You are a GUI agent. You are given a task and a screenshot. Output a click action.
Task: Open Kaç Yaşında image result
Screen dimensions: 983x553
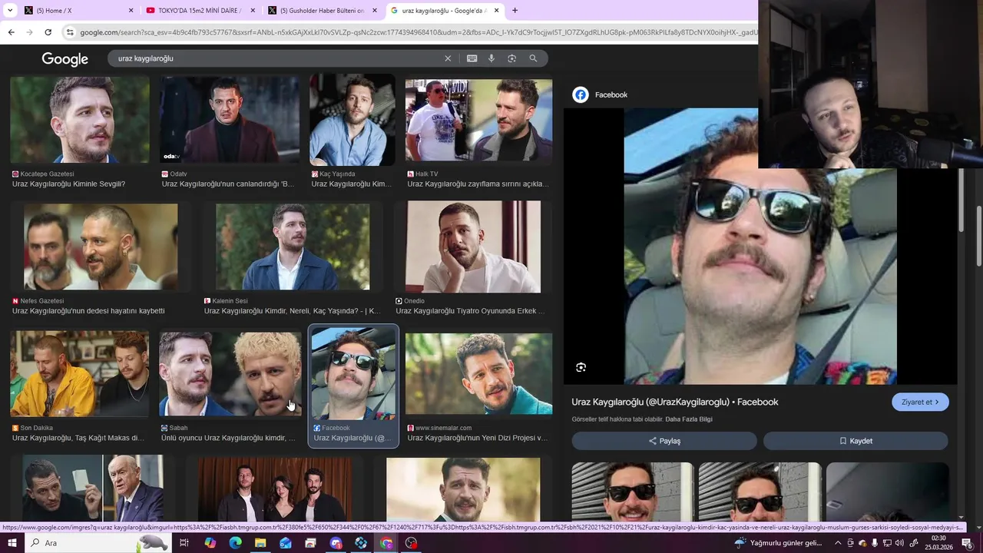click(352, 120)
